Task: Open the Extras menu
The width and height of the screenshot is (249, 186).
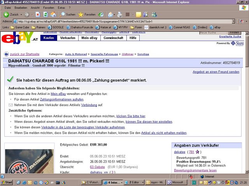Action: (x=61, y=7)
